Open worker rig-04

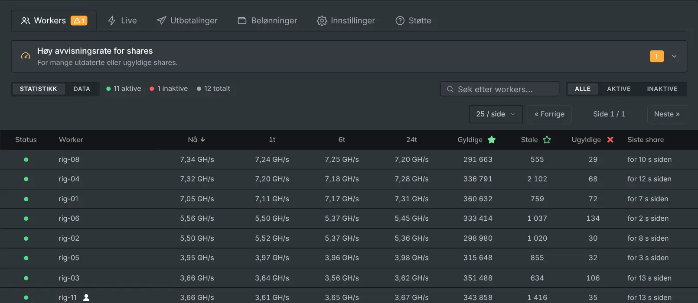pyautogui.click(x=69, y=179)
